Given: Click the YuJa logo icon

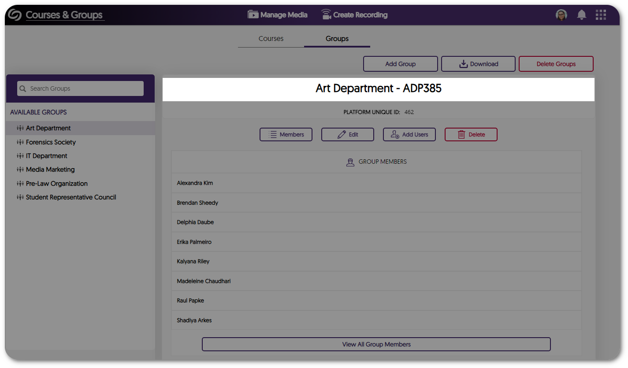Looking at the screenshot, I should [x=15, y=15].
